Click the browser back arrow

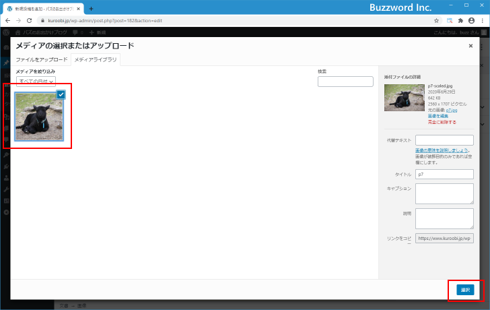point(7,20)
